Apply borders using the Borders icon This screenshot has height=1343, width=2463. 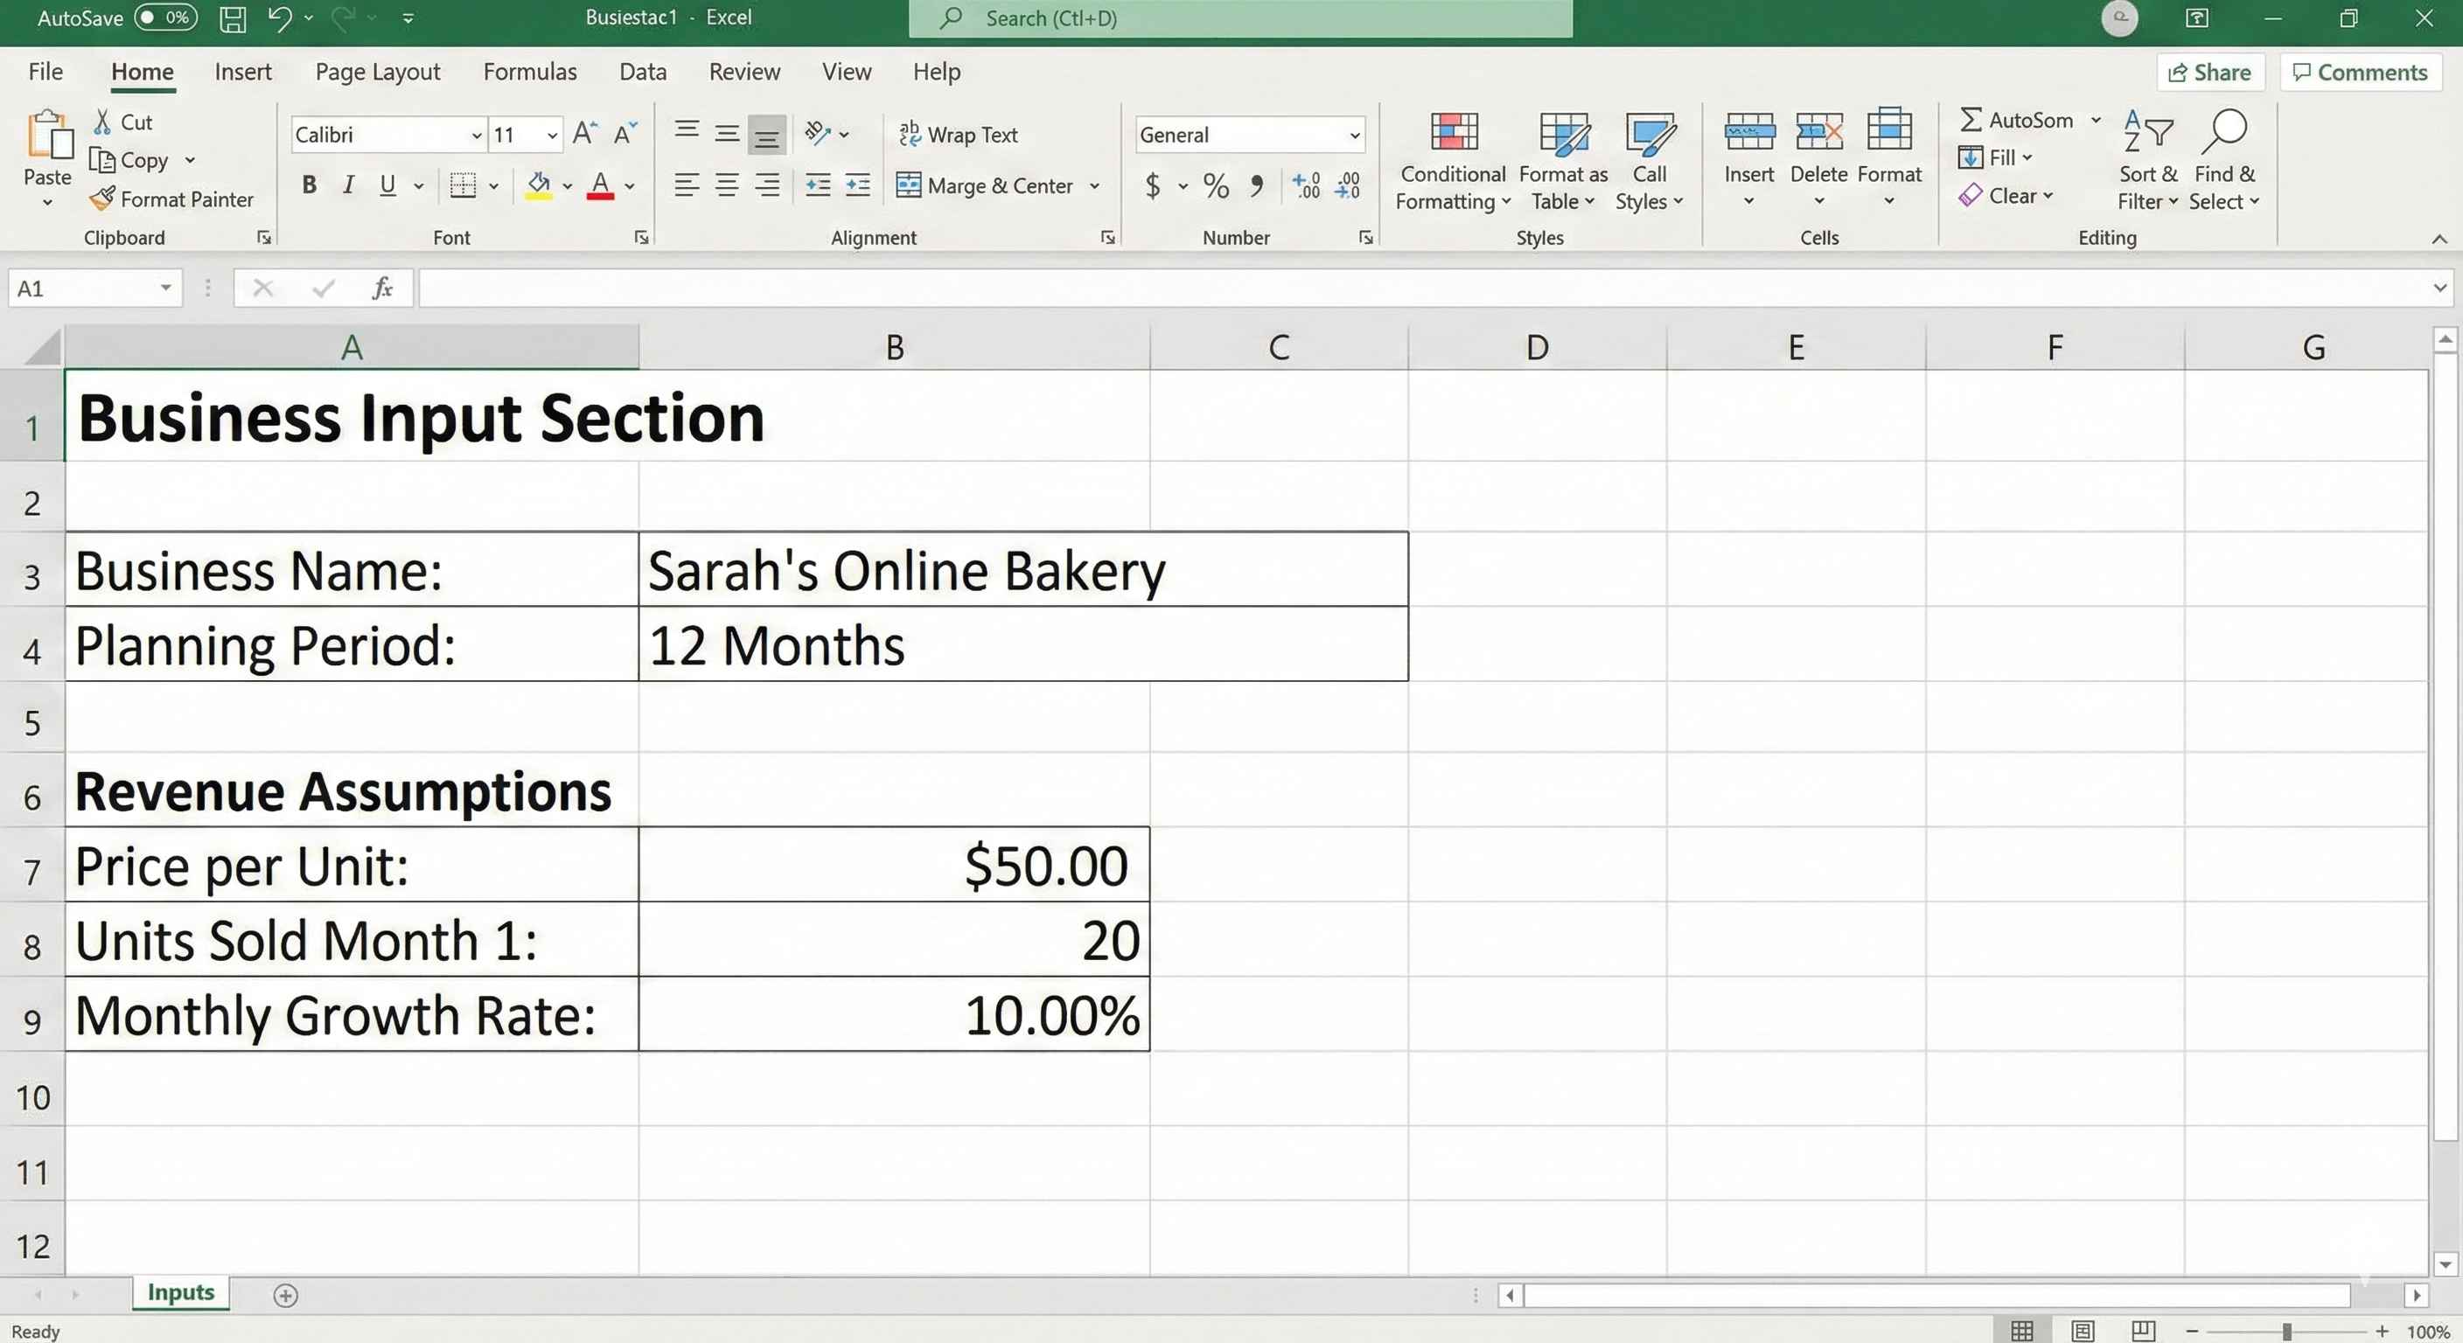pyautogui.click(x=463, y=185)
